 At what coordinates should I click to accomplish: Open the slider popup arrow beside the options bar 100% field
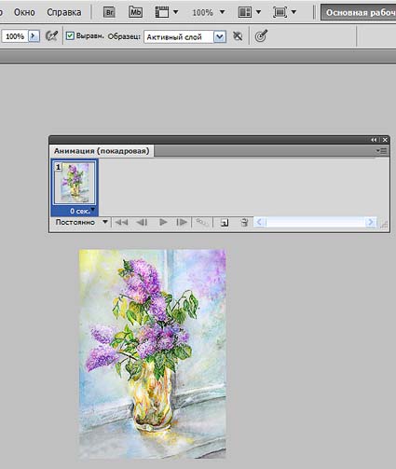(x=34, y=36)
